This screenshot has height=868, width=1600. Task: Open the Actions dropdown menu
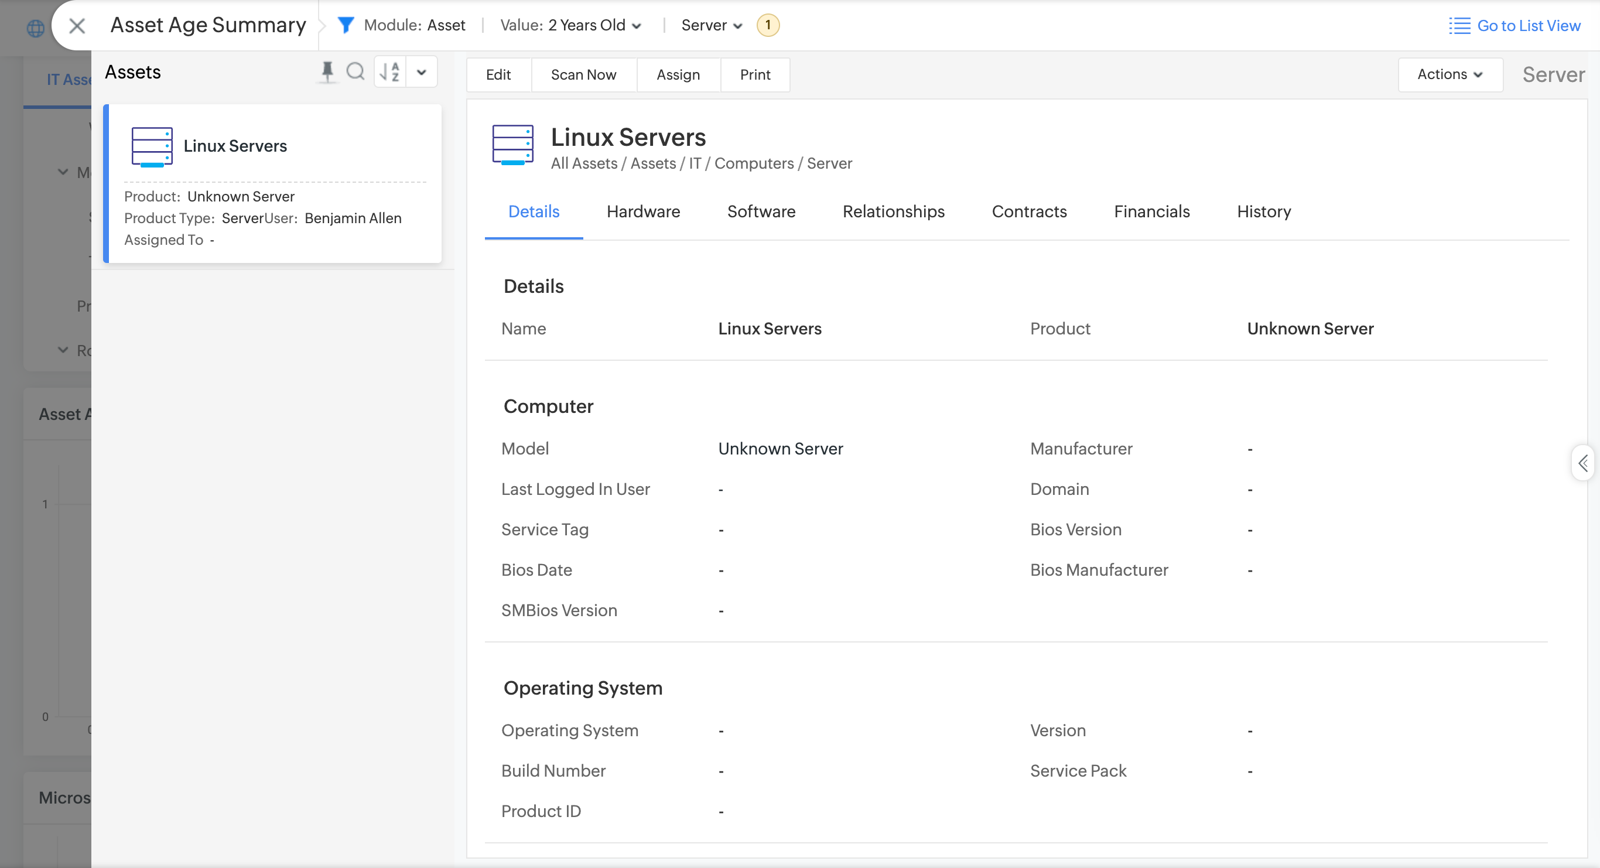[x=1449, y=74]
